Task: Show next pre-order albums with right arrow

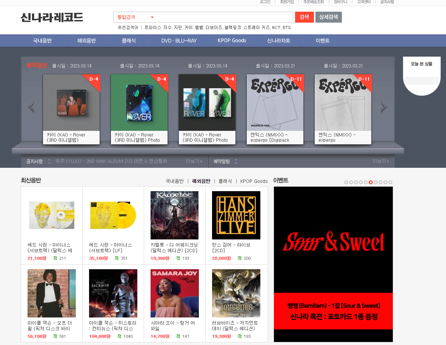Action: 384,107
